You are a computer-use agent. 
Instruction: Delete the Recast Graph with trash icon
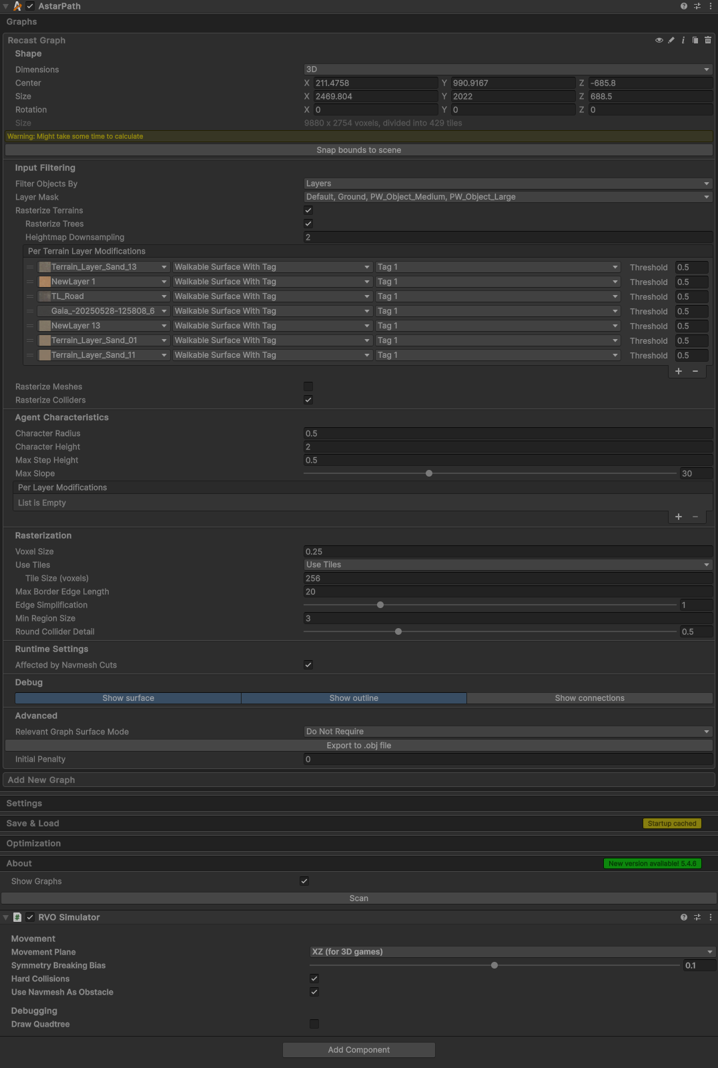coord(708,40)
